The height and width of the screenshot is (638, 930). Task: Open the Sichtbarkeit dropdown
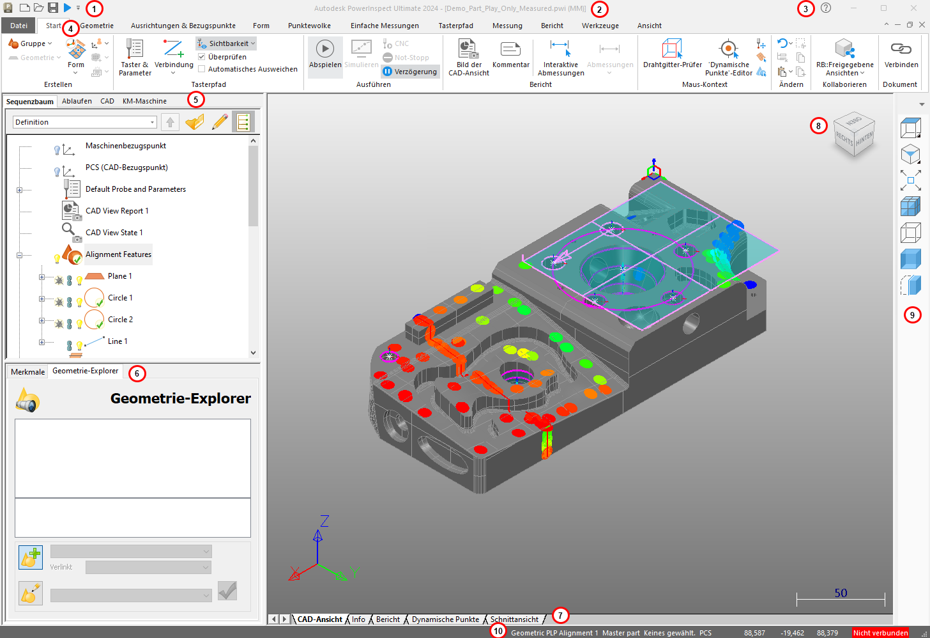coord(226,43)
